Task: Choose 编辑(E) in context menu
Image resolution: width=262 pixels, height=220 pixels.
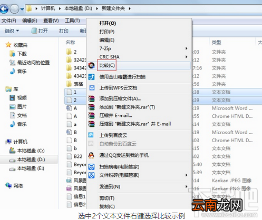Action: [x=107, y=40]
